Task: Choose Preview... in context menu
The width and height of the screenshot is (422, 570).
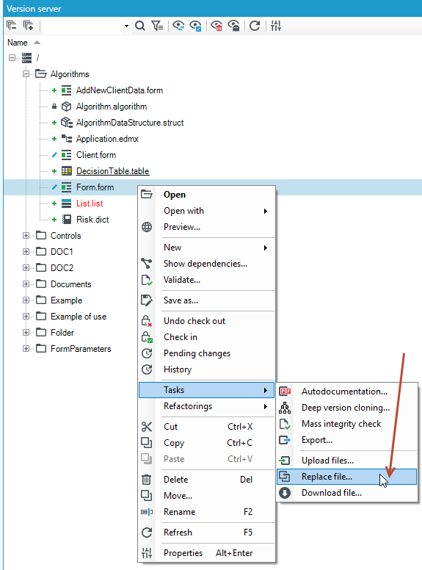Action: coord(207,227)
